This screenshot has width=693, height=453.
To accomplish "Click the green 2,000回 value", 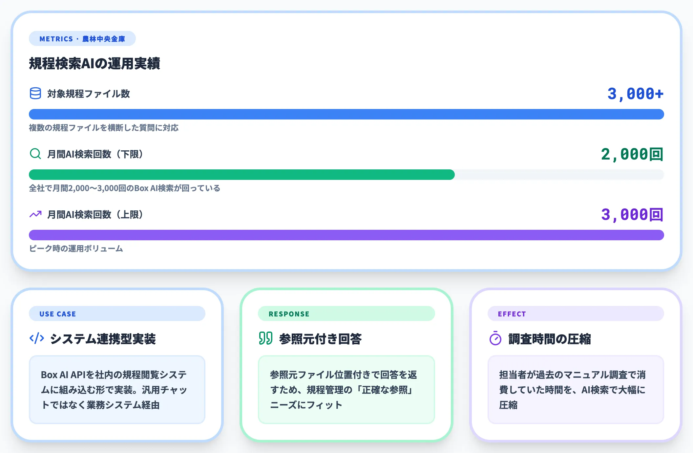I will [x=632, y=154].
